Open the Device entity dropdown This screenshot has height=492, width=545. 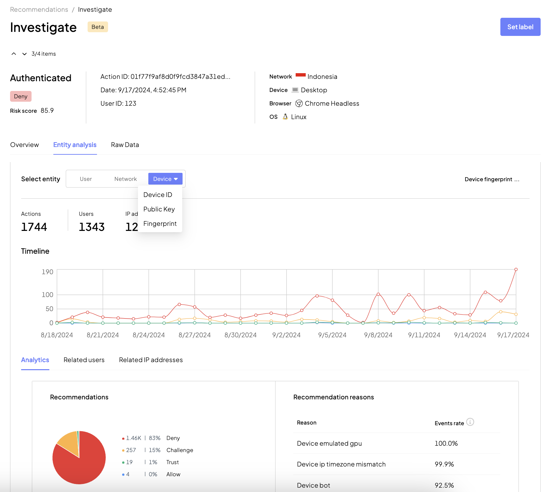[x=165, y=179]
